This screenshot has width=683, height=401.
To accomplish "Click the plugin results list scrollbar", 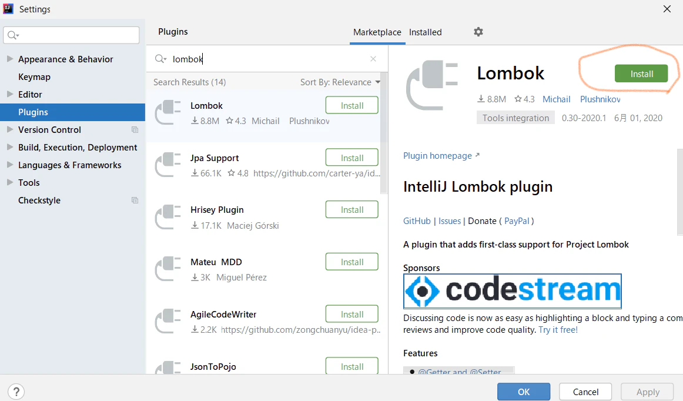I will pyautogui.click(x=384, y=133).
